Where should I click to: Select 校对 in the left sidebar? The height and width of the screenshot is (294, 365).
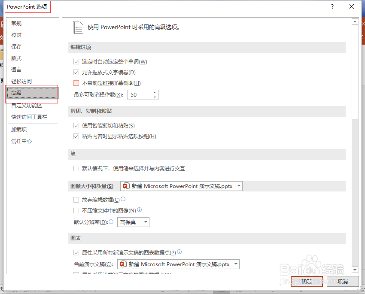[16, 35]
